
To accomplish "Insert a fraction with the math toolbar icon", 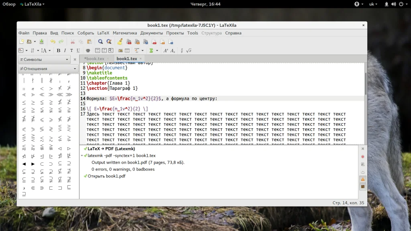I will point(182,51).
